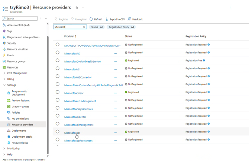Open the ellipsis menu for Microsoft.App
Screen dimensions: 249x161
(116, 133)
